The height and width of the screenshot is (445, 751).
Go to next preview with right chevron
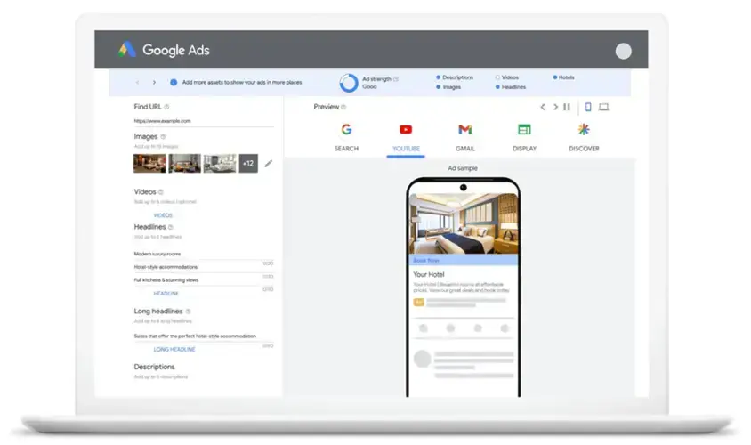(x=555, y=107)
